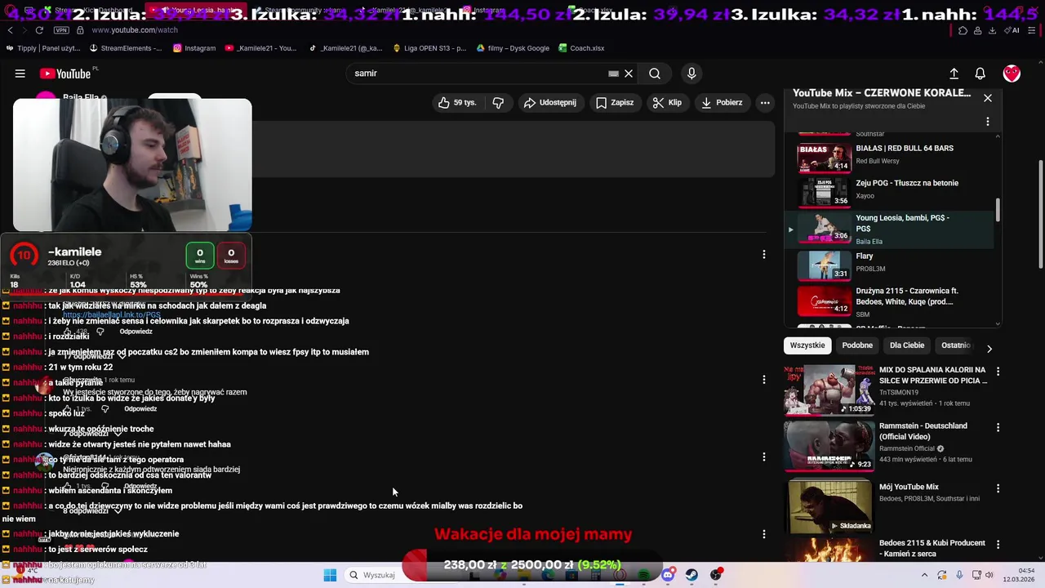This screenshot has height=588, width=1045.
Task: Open the Instagram bookmark
Action: (194, 48)
